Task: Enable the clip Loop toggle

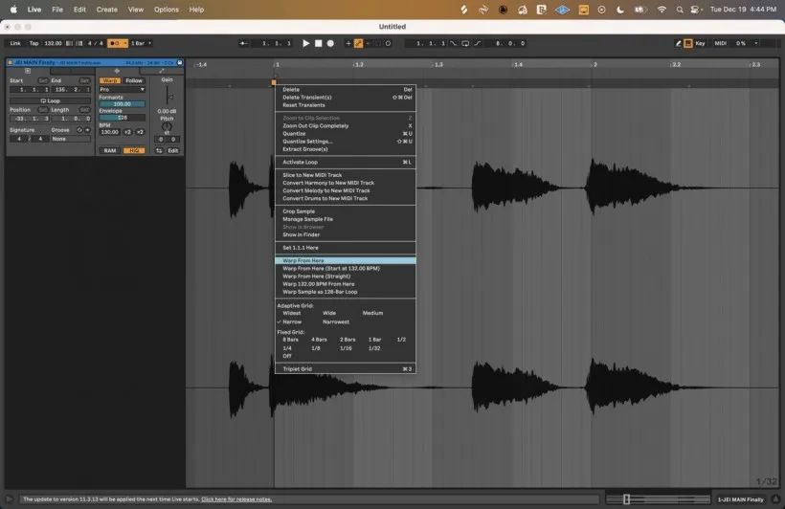Action: pos(50,100)
